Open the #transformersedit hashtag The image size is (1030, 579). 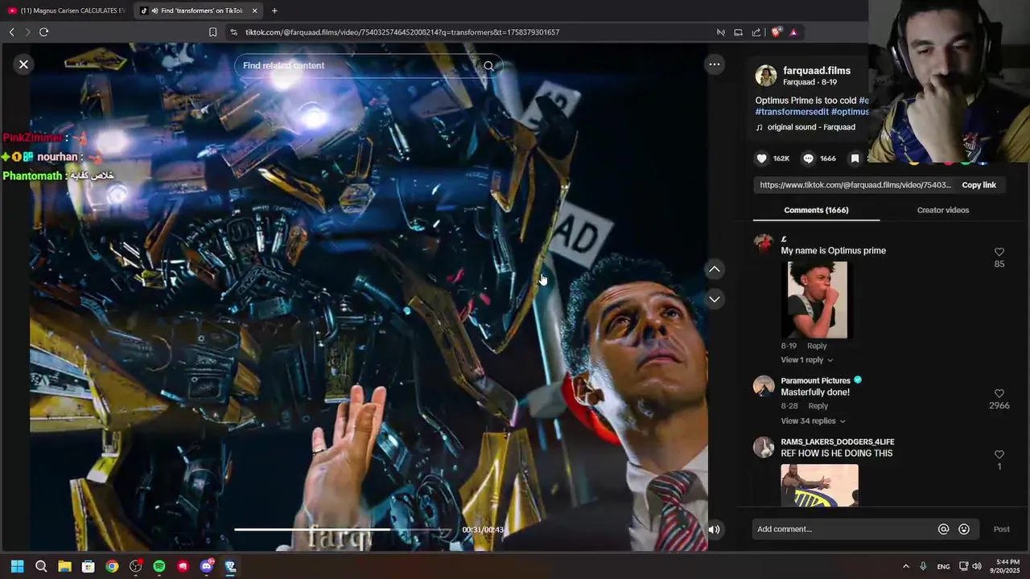pyautogui.click(x=792, y=112)
